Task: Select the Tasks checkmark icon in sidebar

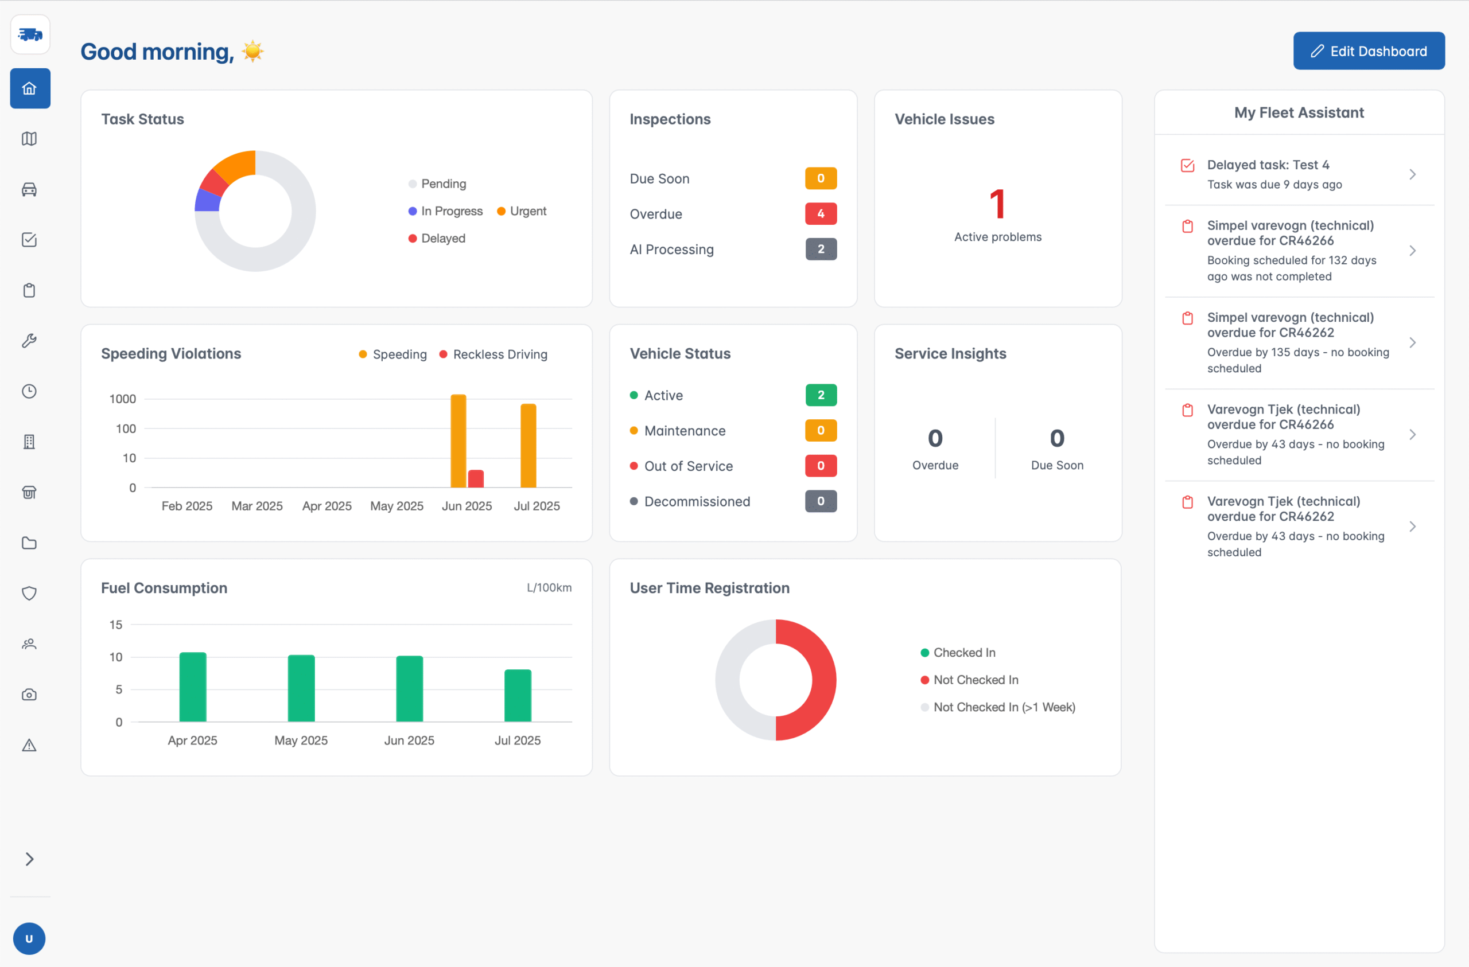Action: tap(30, 240)
